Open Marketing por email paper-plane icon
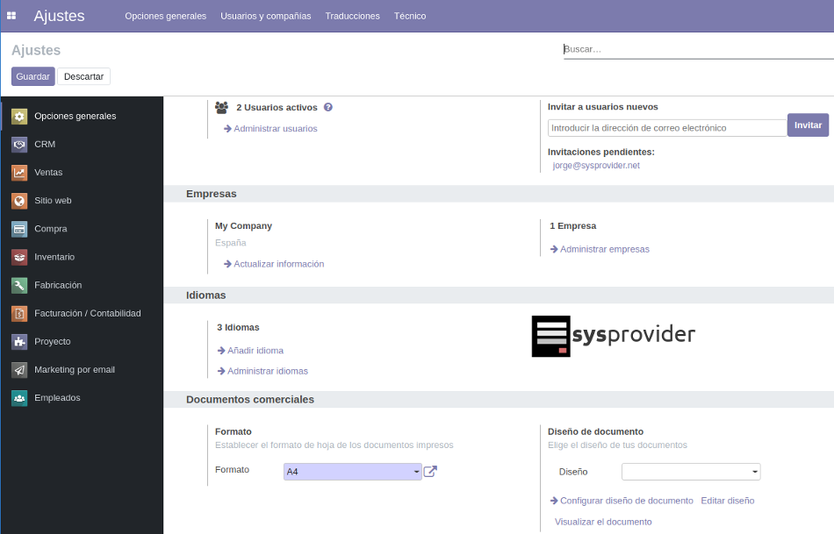The image size is (834, 534). coord(19,370)
